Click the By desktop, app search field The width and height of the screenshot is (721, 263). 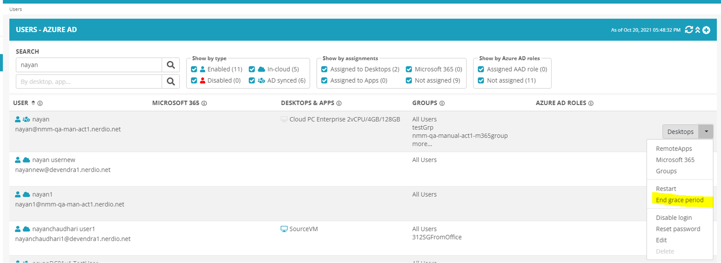pos(89,82)
